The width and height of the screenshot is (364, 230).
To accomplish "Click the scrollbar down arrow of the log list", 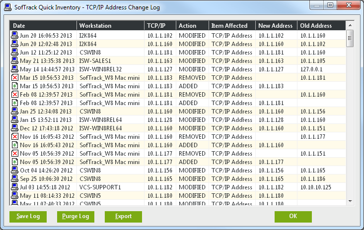I will (350, 200).
